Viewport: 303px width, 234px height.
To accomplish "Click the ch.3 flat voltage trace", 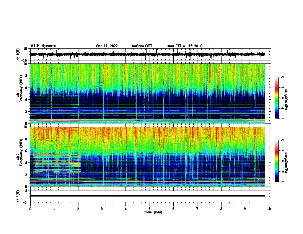I will [147, 196].
